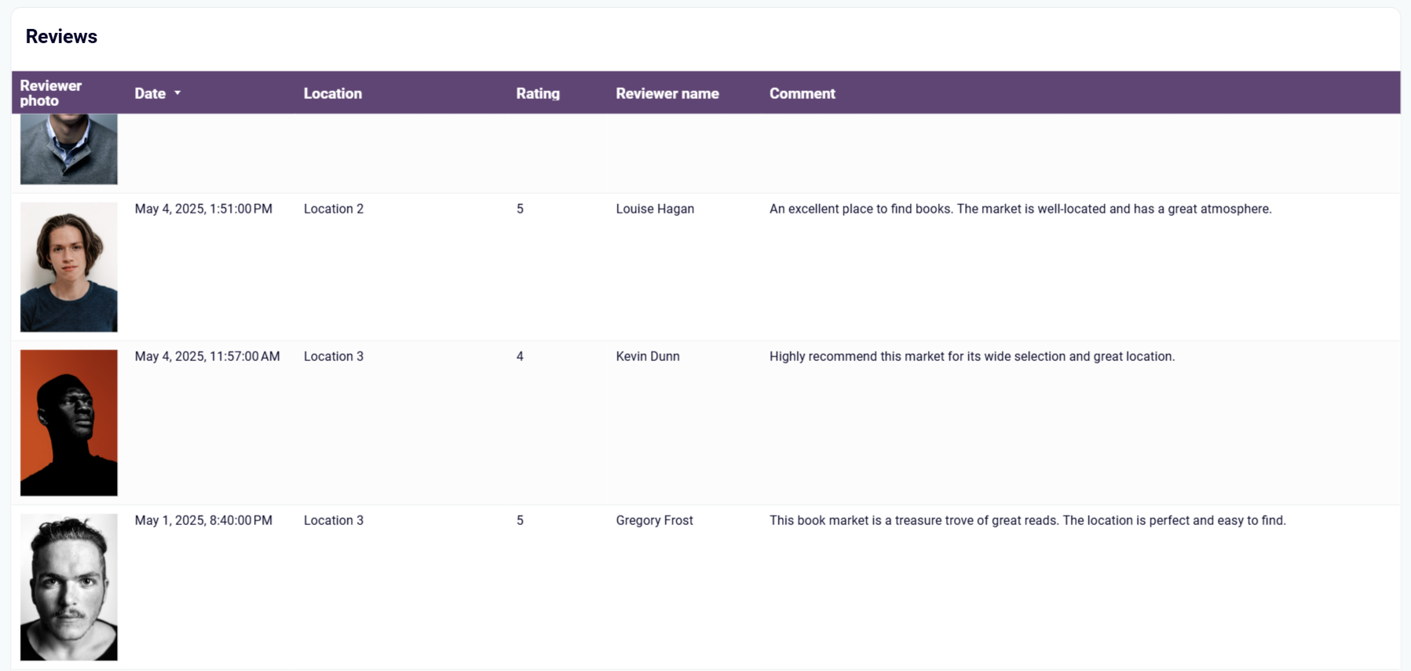Screen dimensions: 1411x671
Task: Click the May 4, 2025, 1:51:00 PM date cell
Action: coord(203,209)
